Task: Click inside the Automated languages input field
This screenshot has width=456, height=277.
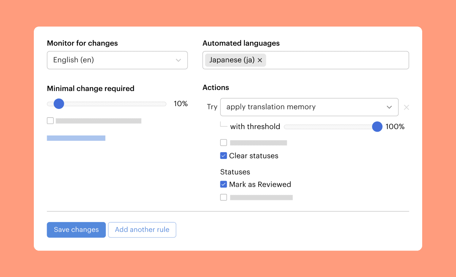Action: (x=334, y=60)
